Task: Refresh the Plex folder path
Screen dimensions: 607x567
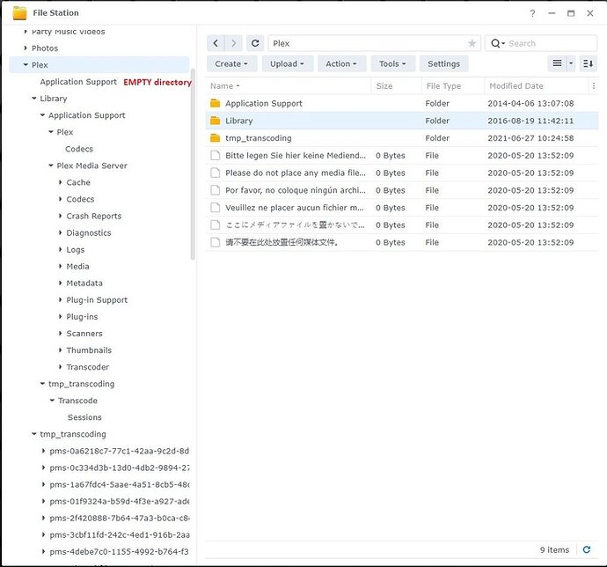Action: click(x=255, y=43)
